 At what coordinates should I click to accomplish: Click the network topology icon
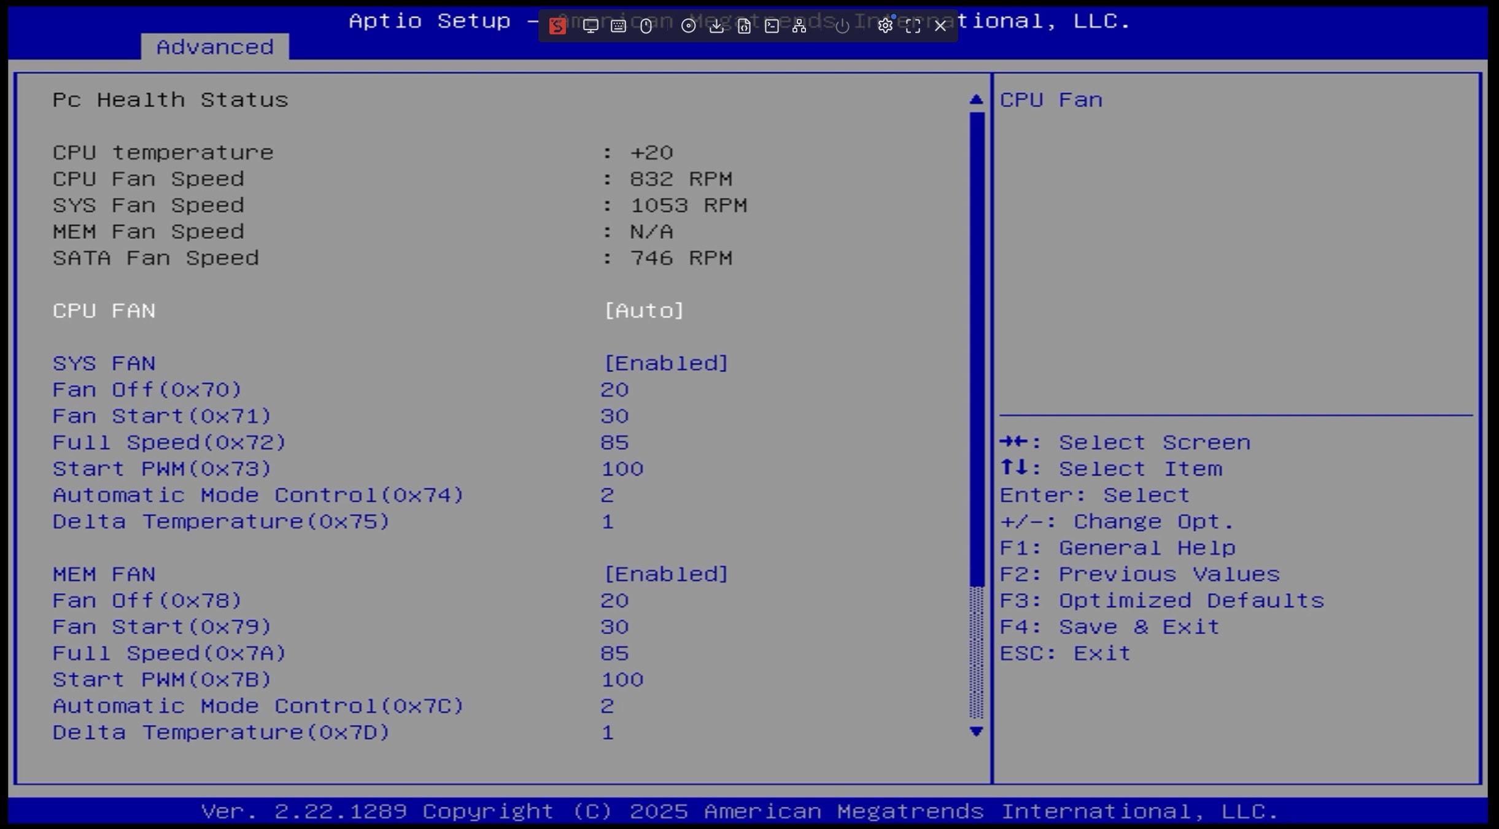pyautogui.click(x=799, y=26)
